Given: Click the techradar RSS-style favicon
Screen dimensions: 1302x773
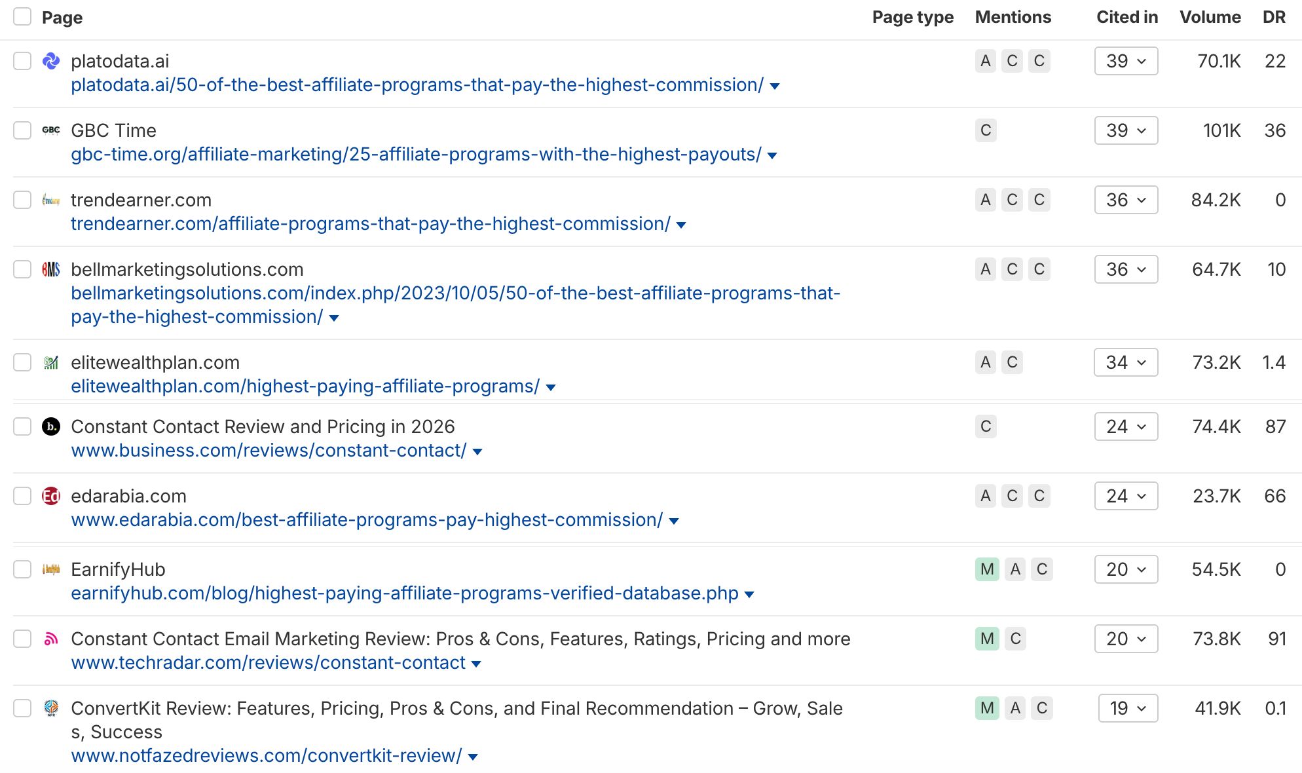Looking at the screenshot, I should pos(52,639).
